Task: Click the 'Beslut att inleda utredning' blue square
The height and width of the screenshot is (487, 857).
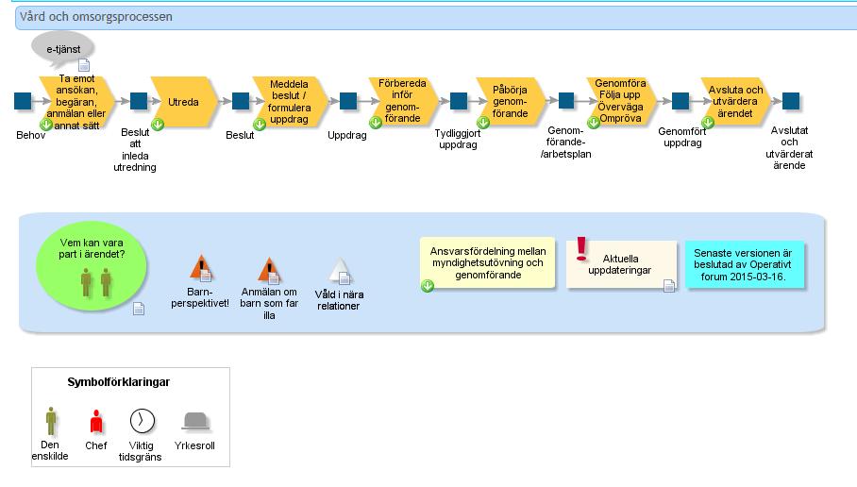Action: click(x=139, y=101)
